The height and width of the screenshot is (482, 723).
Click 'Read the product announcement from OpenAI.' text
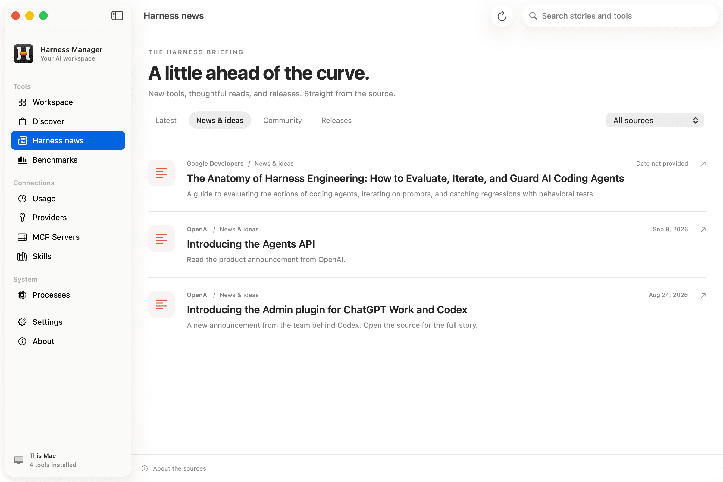coord(266,260)
